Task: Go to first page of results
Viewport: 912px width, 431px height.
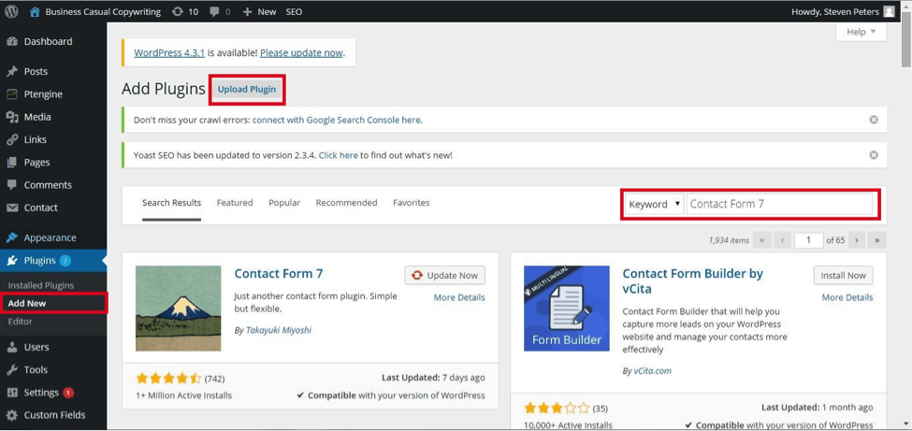Action: (761, 239)
